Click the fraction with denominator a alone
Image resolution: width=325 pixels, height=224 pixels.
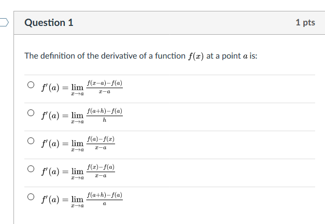coord(105,199)
